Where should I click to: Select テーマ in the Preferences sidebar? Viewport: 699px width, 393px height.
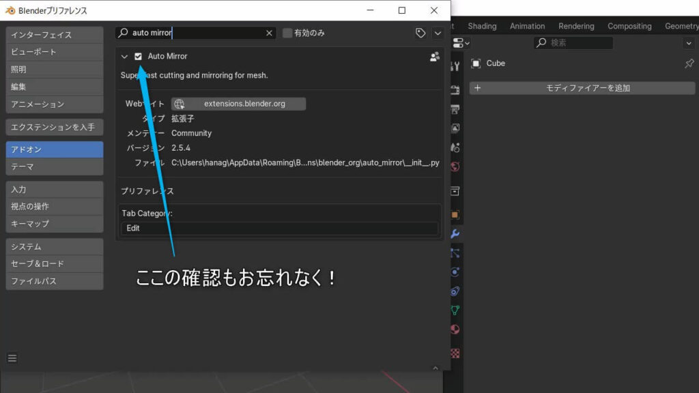tap(55, 166)
